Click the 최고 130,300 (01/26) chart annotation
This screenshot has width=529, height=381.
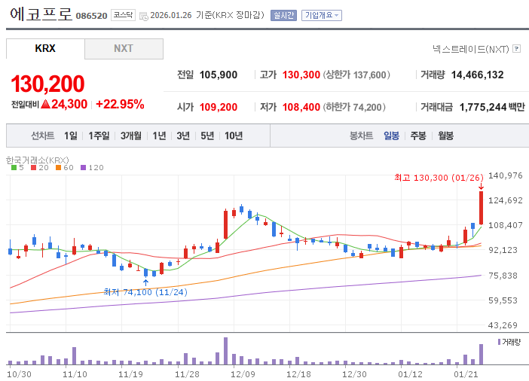pos(439,178)
